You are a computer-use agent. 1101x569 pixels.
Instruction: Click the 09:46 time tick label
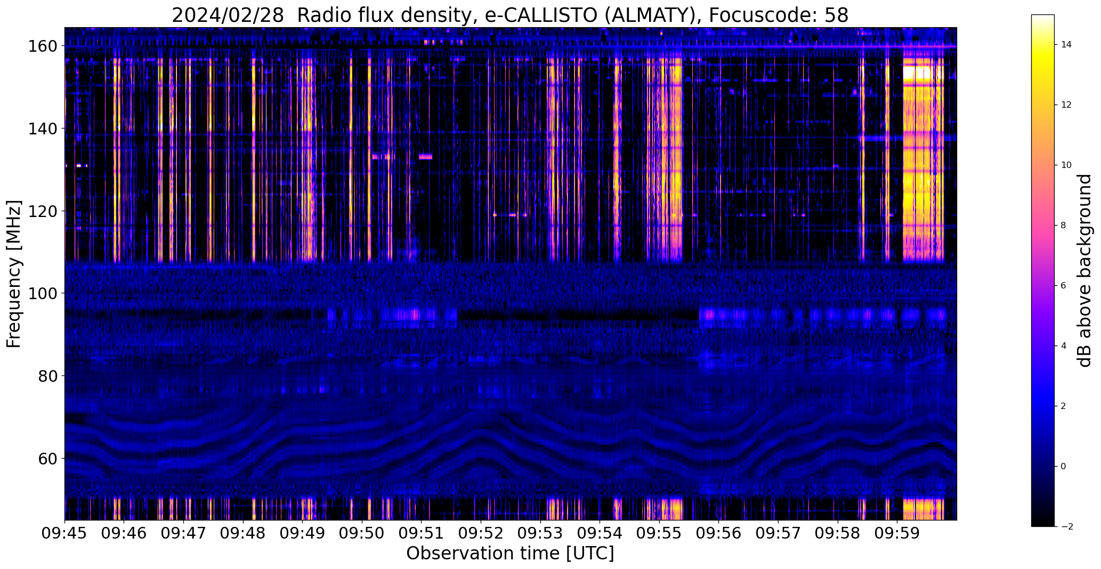(x=124, y=533)
